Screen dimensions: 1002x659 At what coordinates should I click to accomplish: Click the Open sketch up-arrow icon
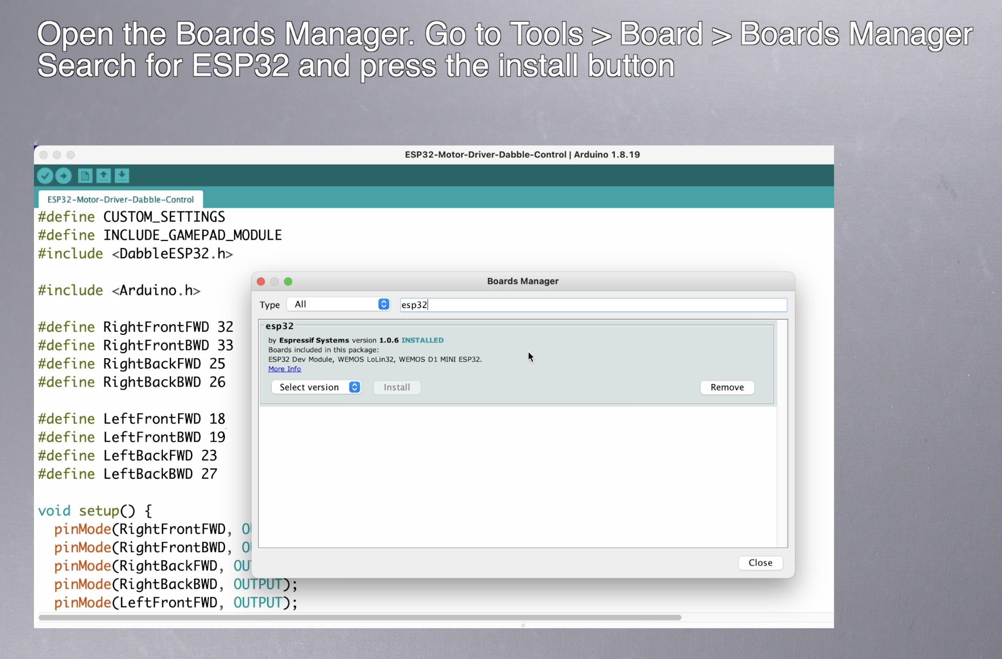104,176
